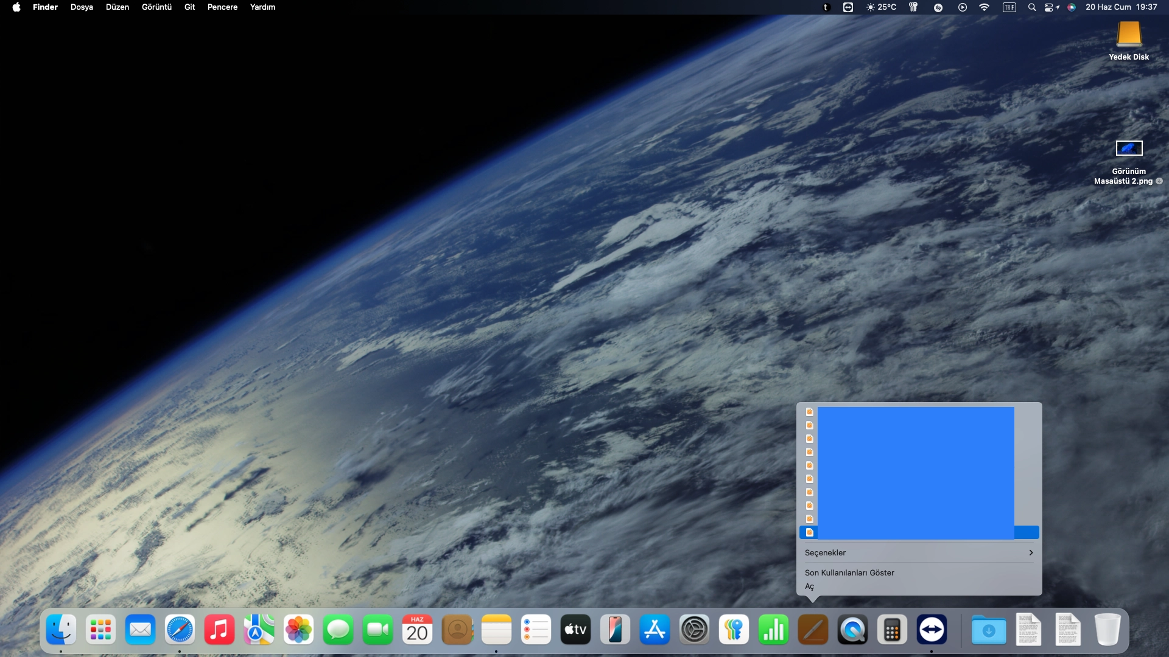Select the Yedek Disk desktop drive
Image resolution: width=1169 pixels, height=657 pixels.
1129,40
